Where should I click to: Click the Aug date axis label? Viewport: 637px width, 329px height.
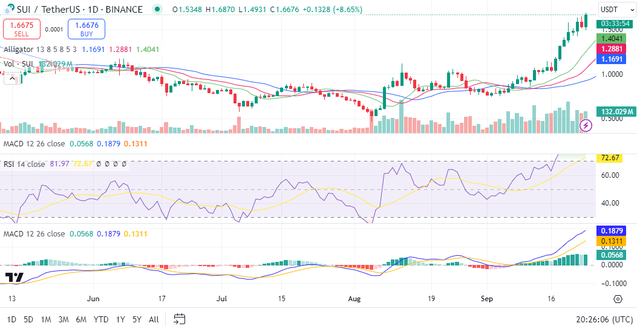[354, 299]
